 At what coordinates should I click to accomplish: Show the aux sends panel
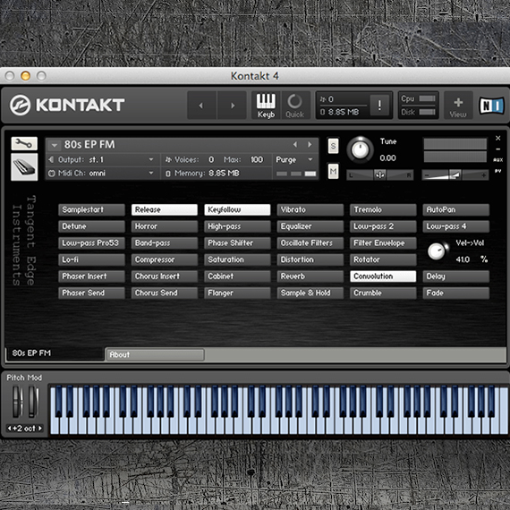[x=498, y=160]
